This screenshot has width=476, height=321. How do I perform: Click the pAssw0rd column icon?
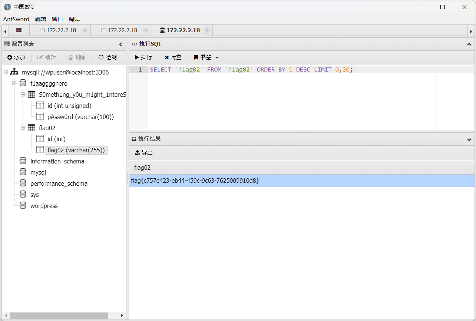pyautogui.click(x=40, y=117)
